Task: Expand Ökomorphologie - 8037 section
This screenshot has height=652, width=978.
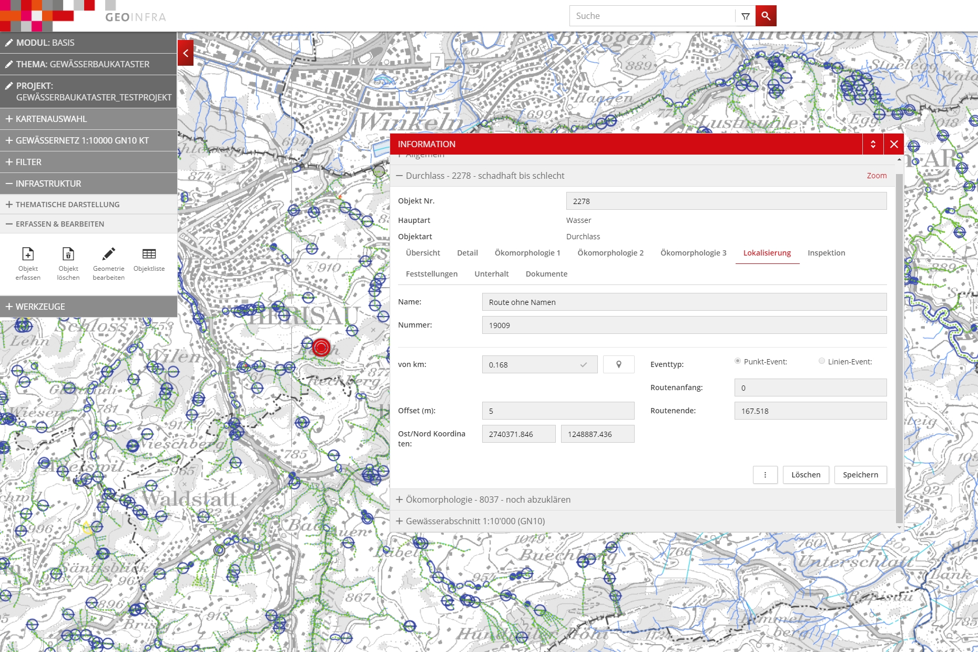Action: click(643, 500)
